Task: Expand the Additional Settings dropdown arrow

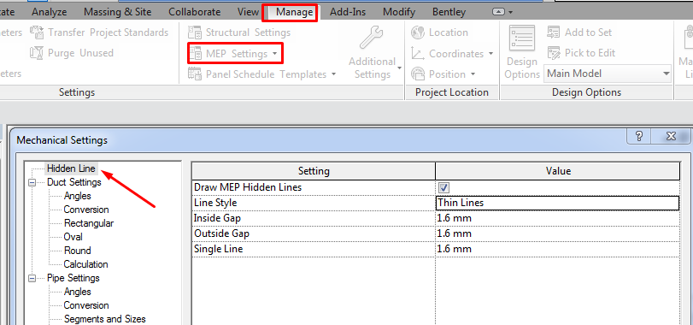Action: coord(399,68)
